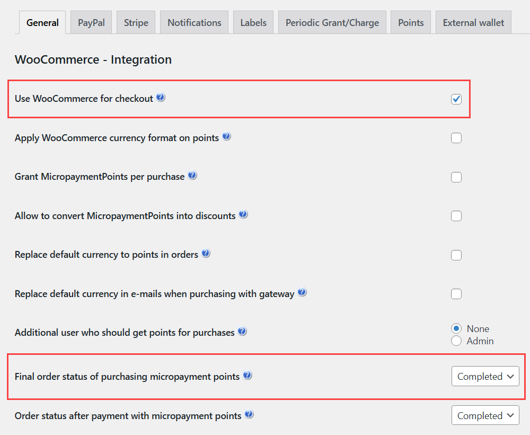
Task: Switch to the Labels tab
Action: (253, 23)
